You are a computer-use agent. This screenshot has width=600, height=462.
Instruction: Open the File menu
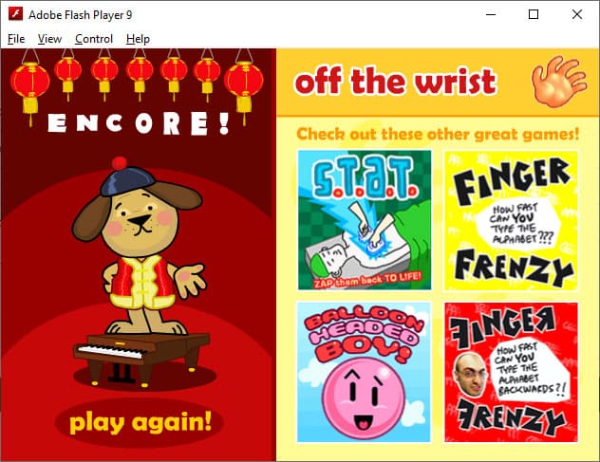(16, 39)
